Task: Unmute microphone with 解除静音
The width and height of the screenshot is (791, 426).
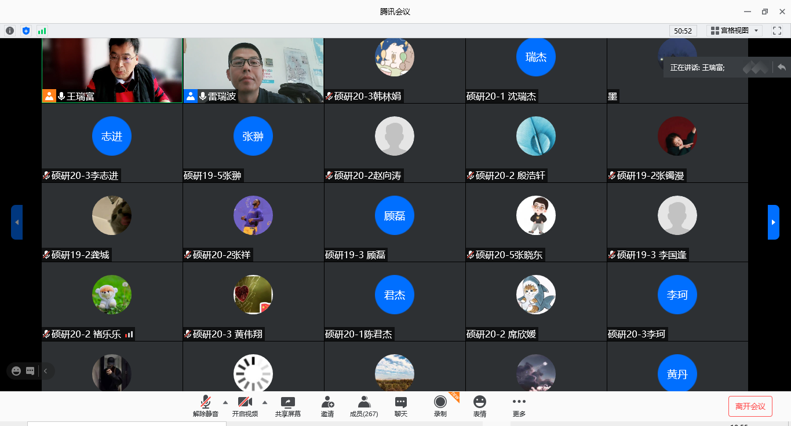Action: tap(206, 406)
